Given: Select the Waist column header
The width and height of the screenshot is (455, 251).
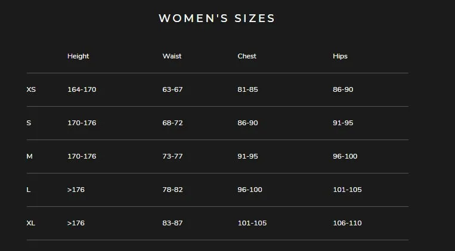Looking at the screenshot, I should (x=172, y=56).
